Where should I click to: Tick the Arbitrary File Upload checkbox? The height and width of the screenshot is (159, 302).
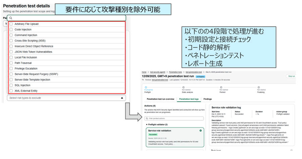point(11,24)
